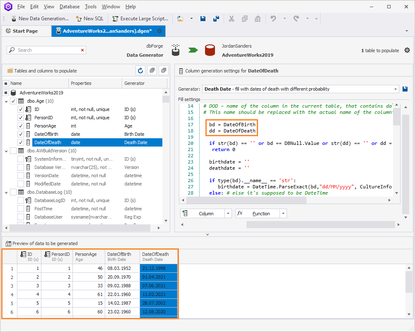Click the ID key column icon in dbo.Age
Image resolution: width=415 pixels, height=332 pixels.
(x=28, y=109)
